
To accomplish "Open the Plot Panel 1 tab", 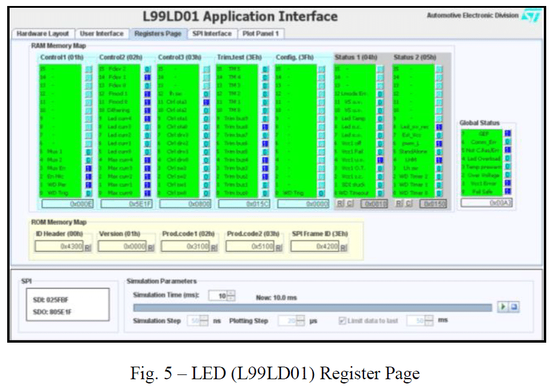I will click(261, 34).
